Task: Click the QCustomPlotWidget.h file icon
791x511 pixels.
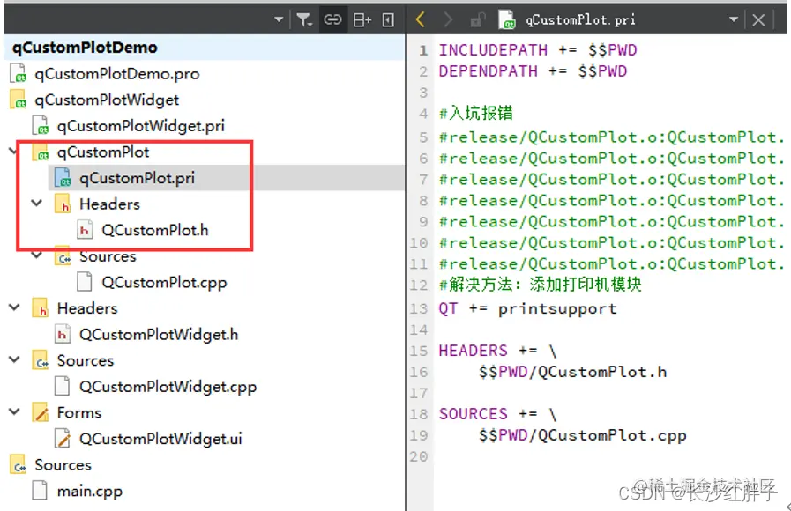Action: 62,335
